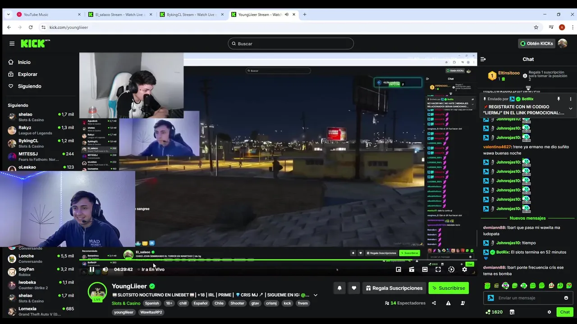This screenshot has width=577, height=324.
Task: Expand the stream title description
Action: (316, 295)
